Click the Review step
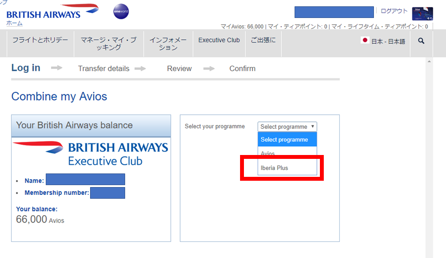The image size is (446, 258). pyautogui.click(x=179, y=69)
